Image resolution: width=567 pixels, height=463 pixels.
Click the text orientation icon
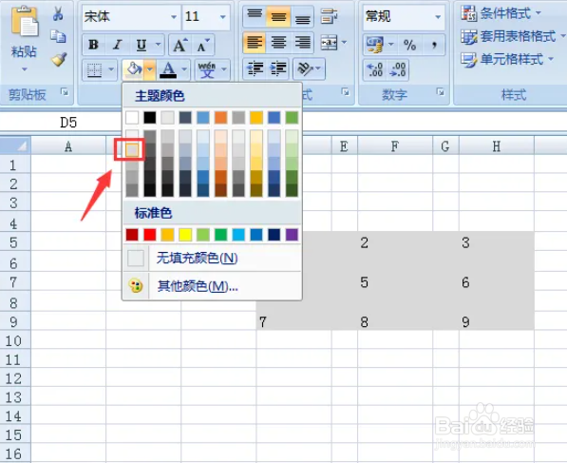pos(305,68)
